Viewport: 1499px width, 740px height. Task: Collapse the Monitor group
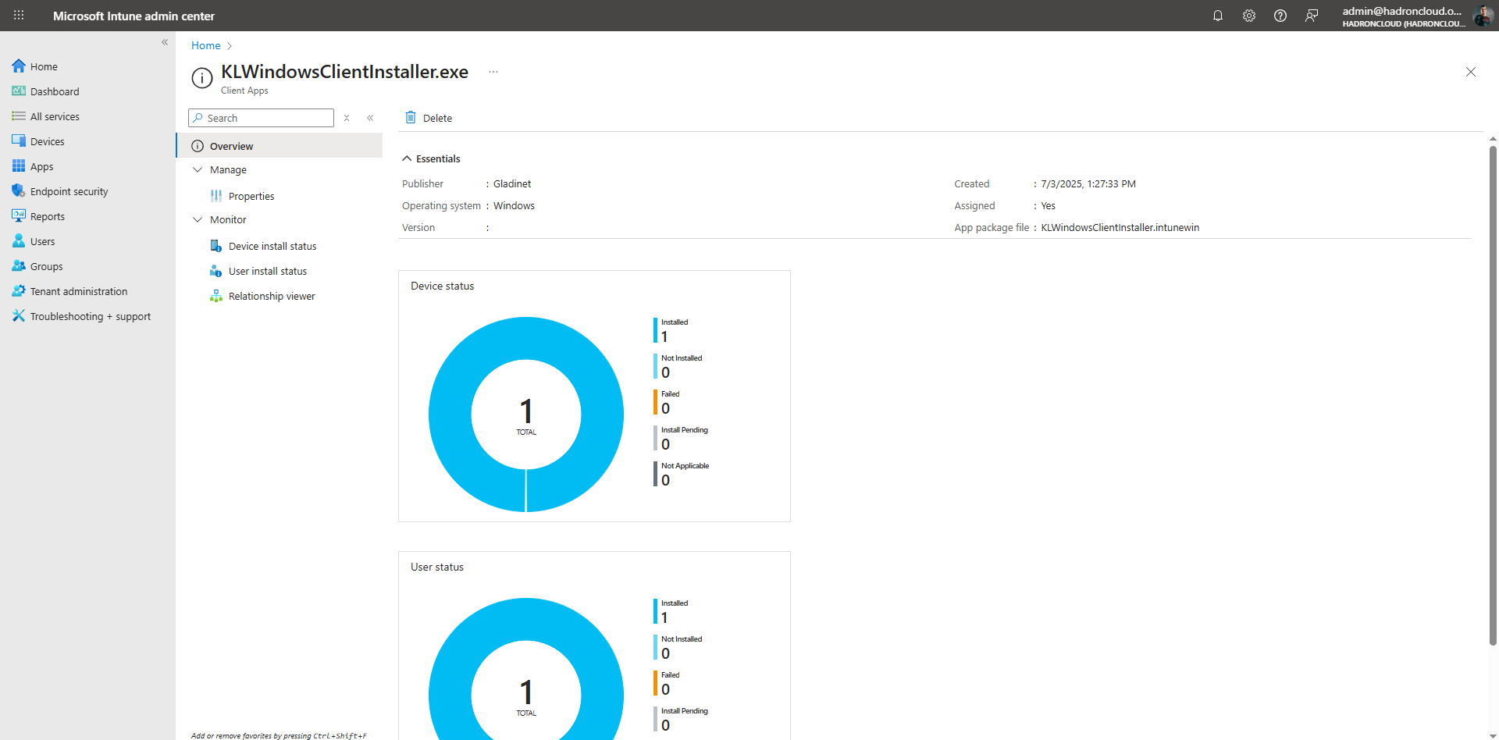point(198,219)
